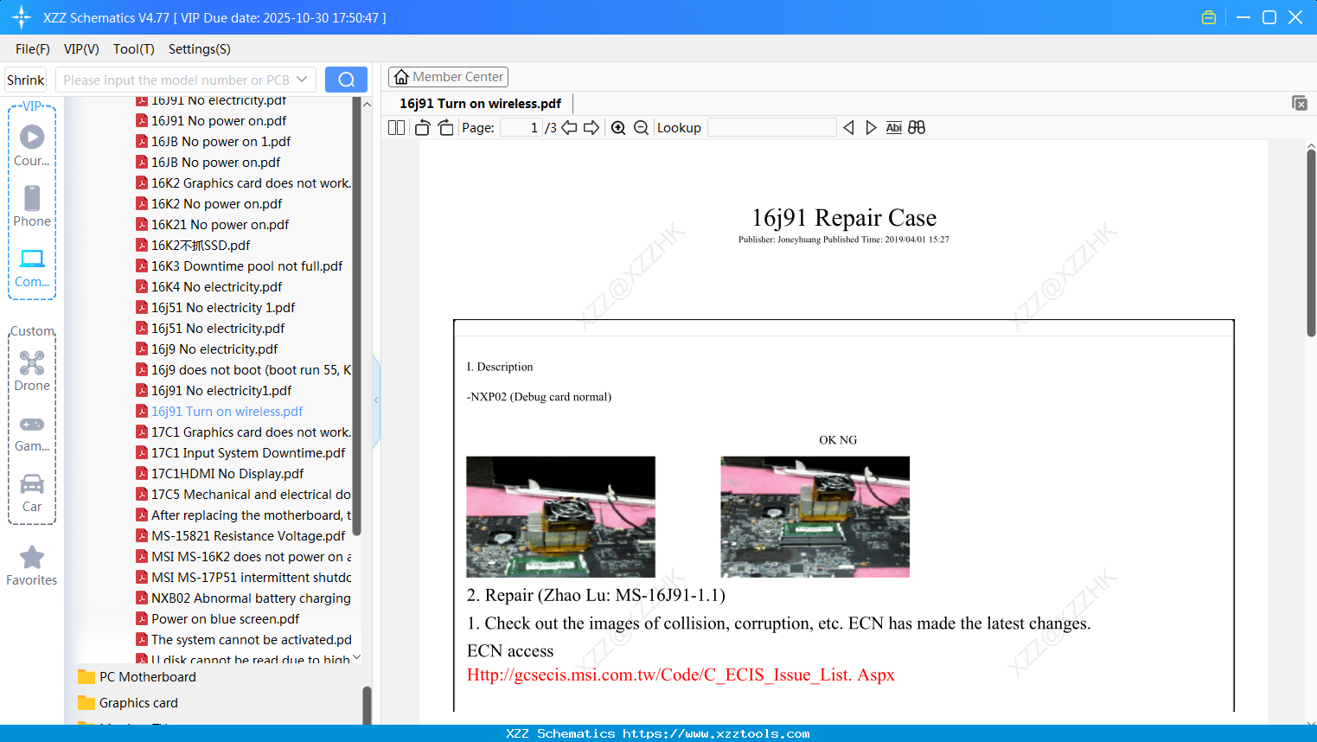Open the PC Motherboard folder

point(148,677)
